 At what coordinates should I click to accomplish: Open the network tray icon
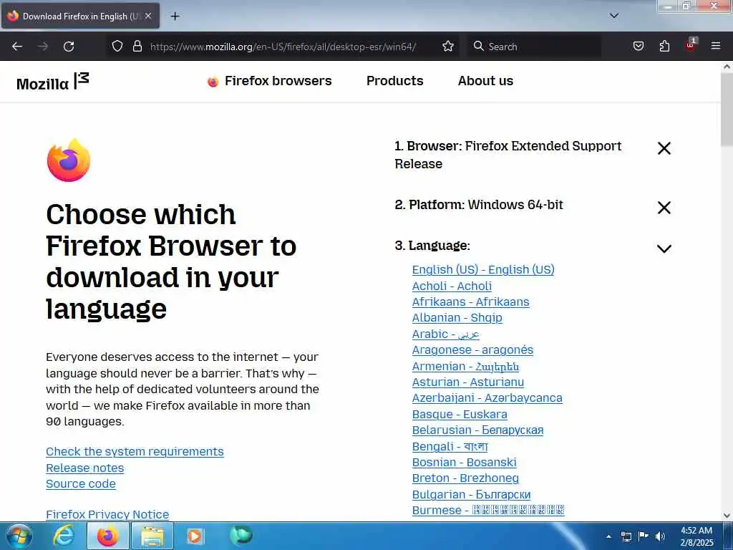coord(626,536)
